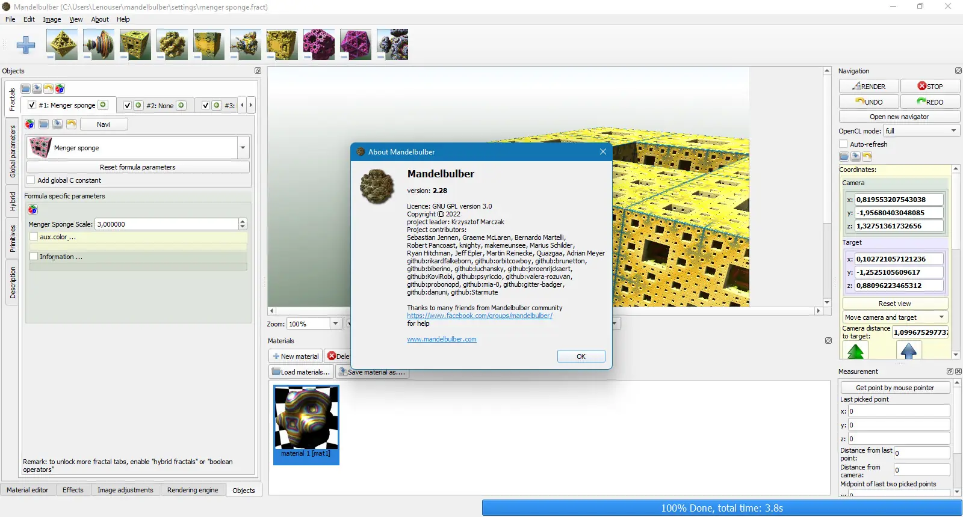This screenshot has height=517, width=963.
Task: Randomize formula specific parameters with the dice icon
Action: pyautogui.click(x=33, y=210)
